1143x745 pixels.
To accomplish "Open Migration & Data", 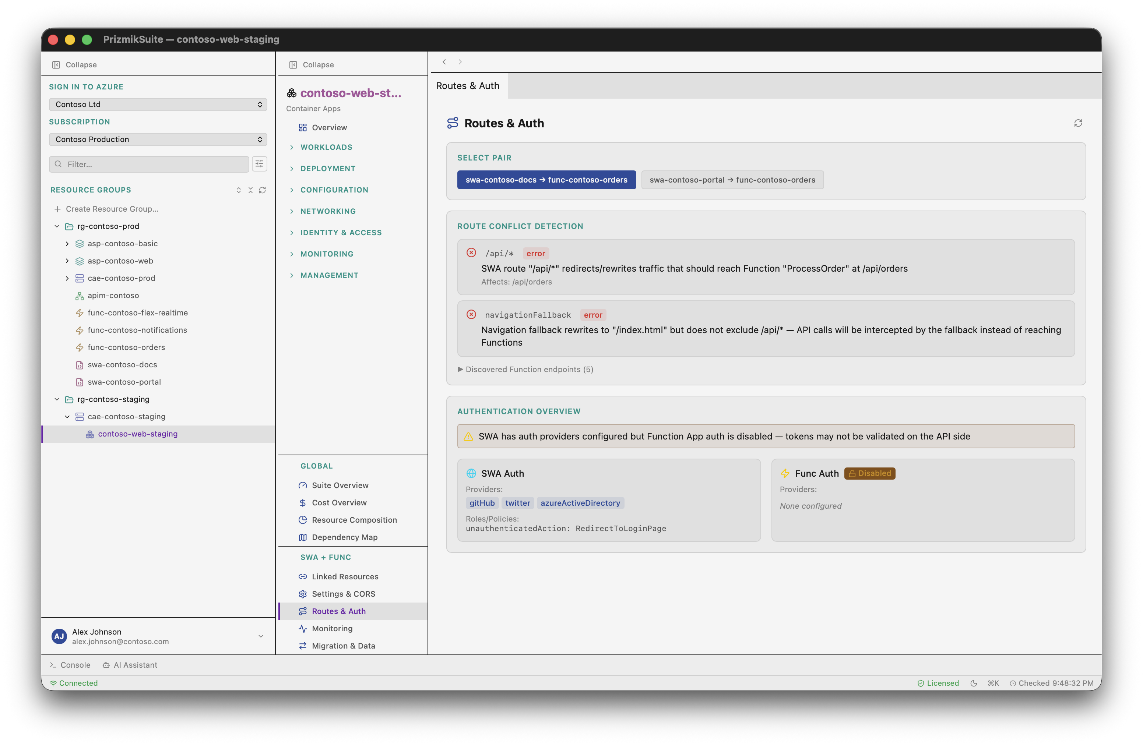I will pos(353,646).
